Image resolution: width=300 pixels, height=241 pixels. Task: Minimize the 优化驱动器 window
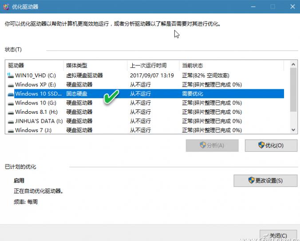click(253, 7)
